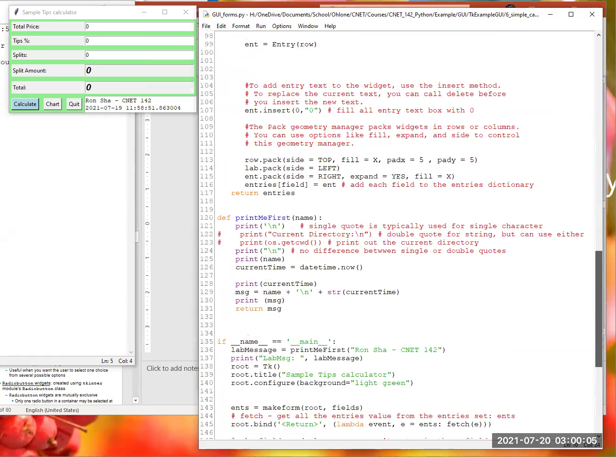Open the Options menu in IDLE
Viewport: 616px width, 457px height.
(282, 26)
